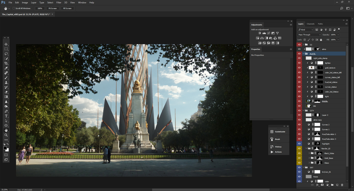
Task: Open the Pass Through blend mode dropdown
Action: tap(309, 35)
